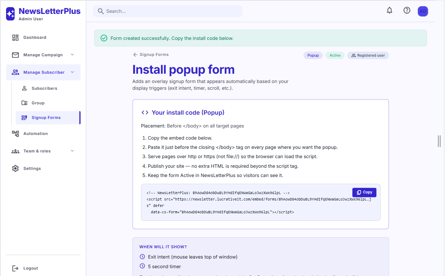This screenshot has width=445, height=276.
Task: Click the back arrow beside Signup Forms
Action: (135, 54)
